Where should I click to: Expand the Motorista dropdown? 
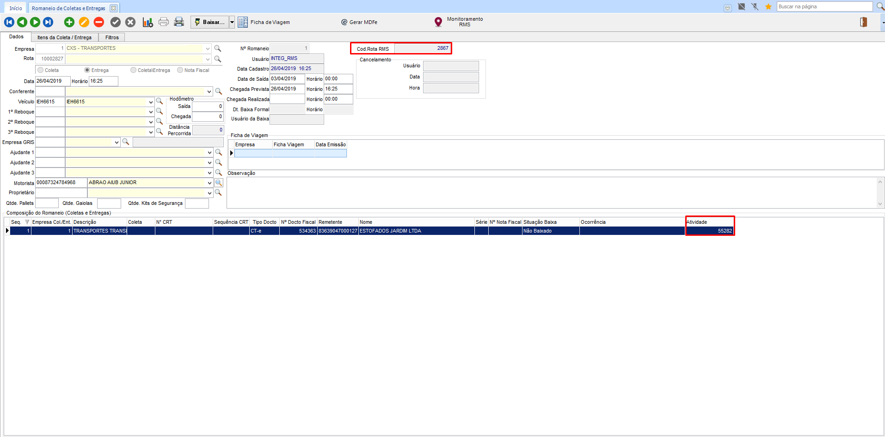(x=209, y=183)
